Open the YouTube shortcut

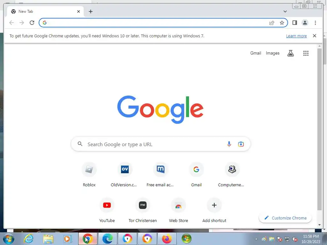[x=107, y=211]
